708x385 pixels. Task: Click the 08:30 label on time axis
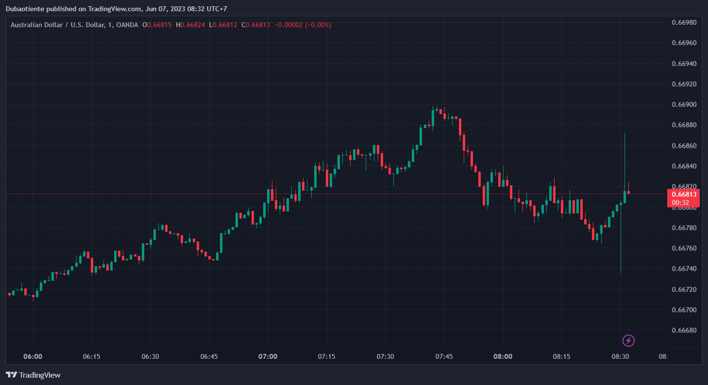tap(620, 356)
